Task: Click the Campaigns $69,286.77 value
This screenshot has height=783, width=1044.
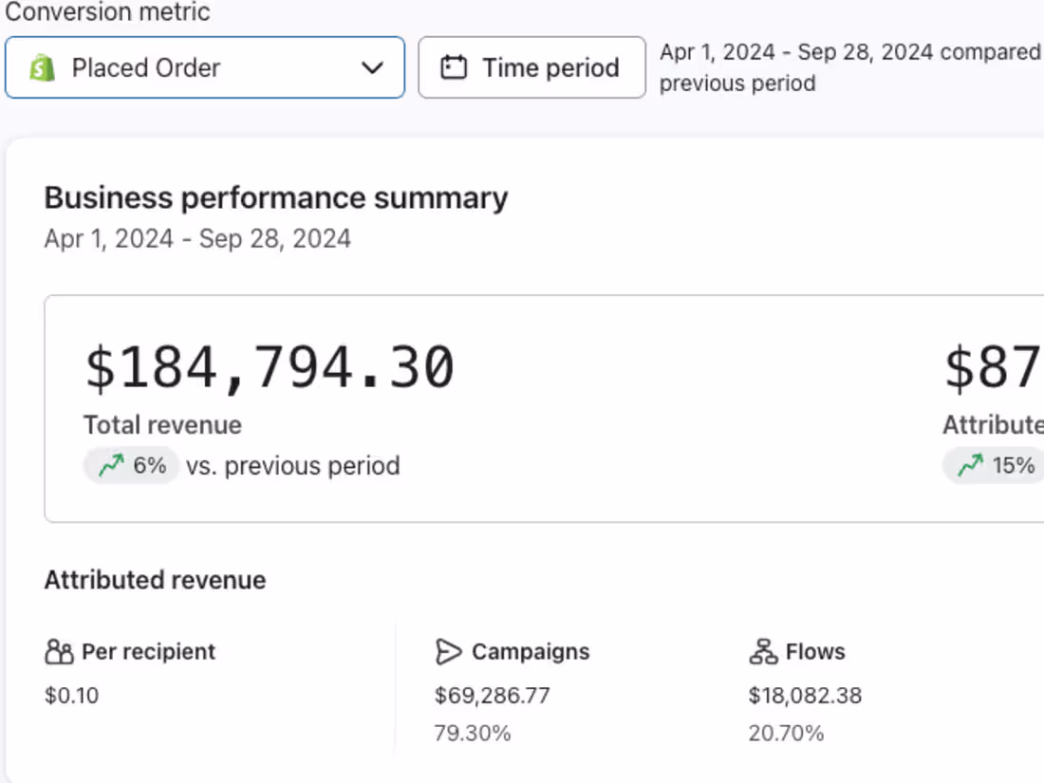Action: point(492,696)
